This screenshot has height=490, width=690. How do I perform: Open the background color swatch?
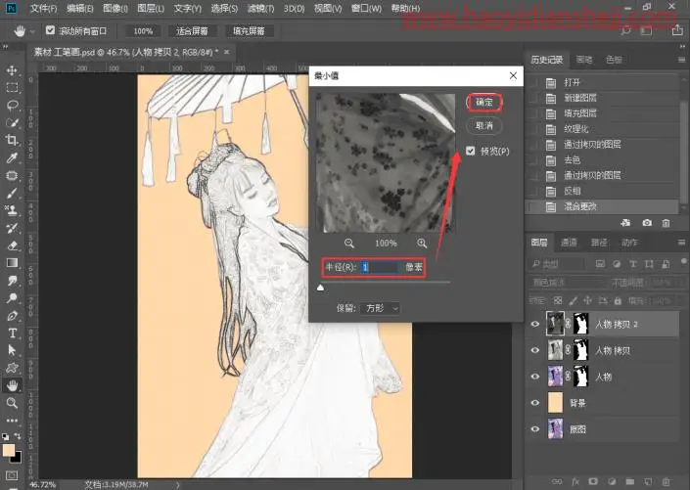(x=17, y=458)
